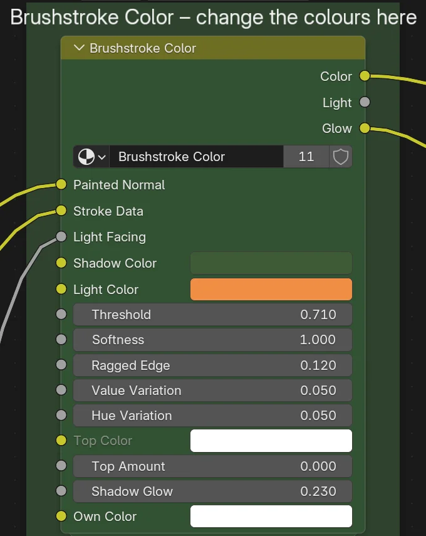Click the Shadow Color input socket
This screenshot has height=536, width=426.
point(61,263)
